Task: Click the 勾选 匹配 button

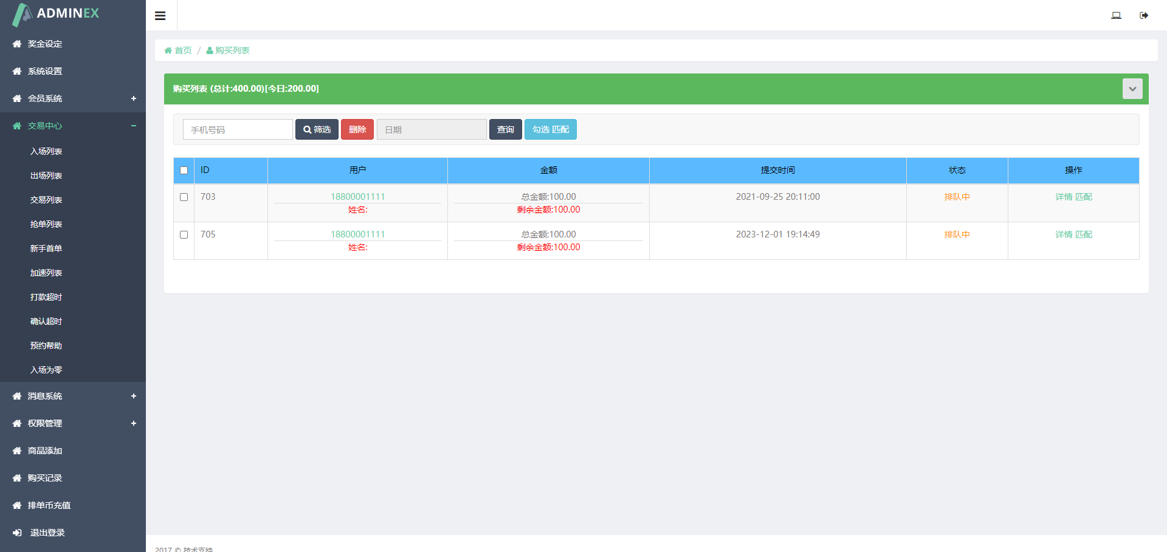Action: coord(551,129)
